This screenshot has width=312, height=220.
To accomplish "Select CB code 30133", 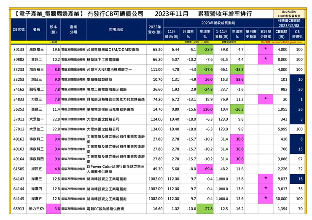I will click(19, 50).
